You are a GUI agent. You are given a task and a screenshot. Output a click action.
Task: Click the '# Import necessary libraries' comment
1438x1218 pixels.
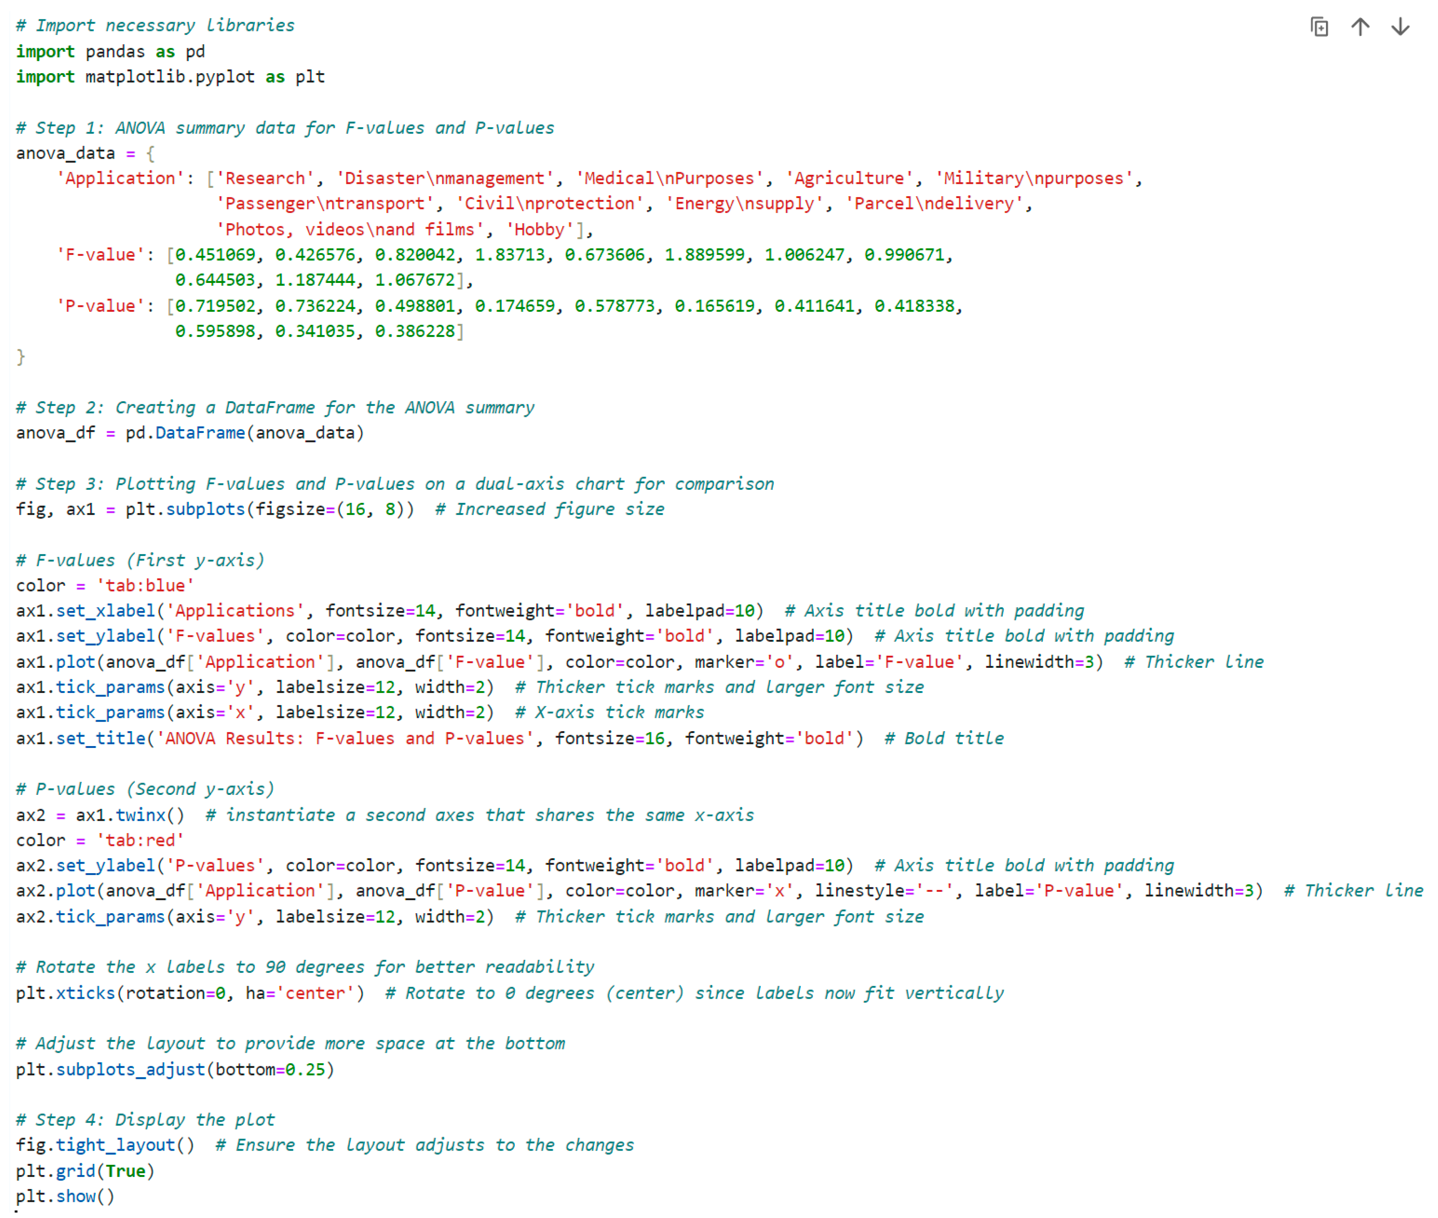pos(155,25)
